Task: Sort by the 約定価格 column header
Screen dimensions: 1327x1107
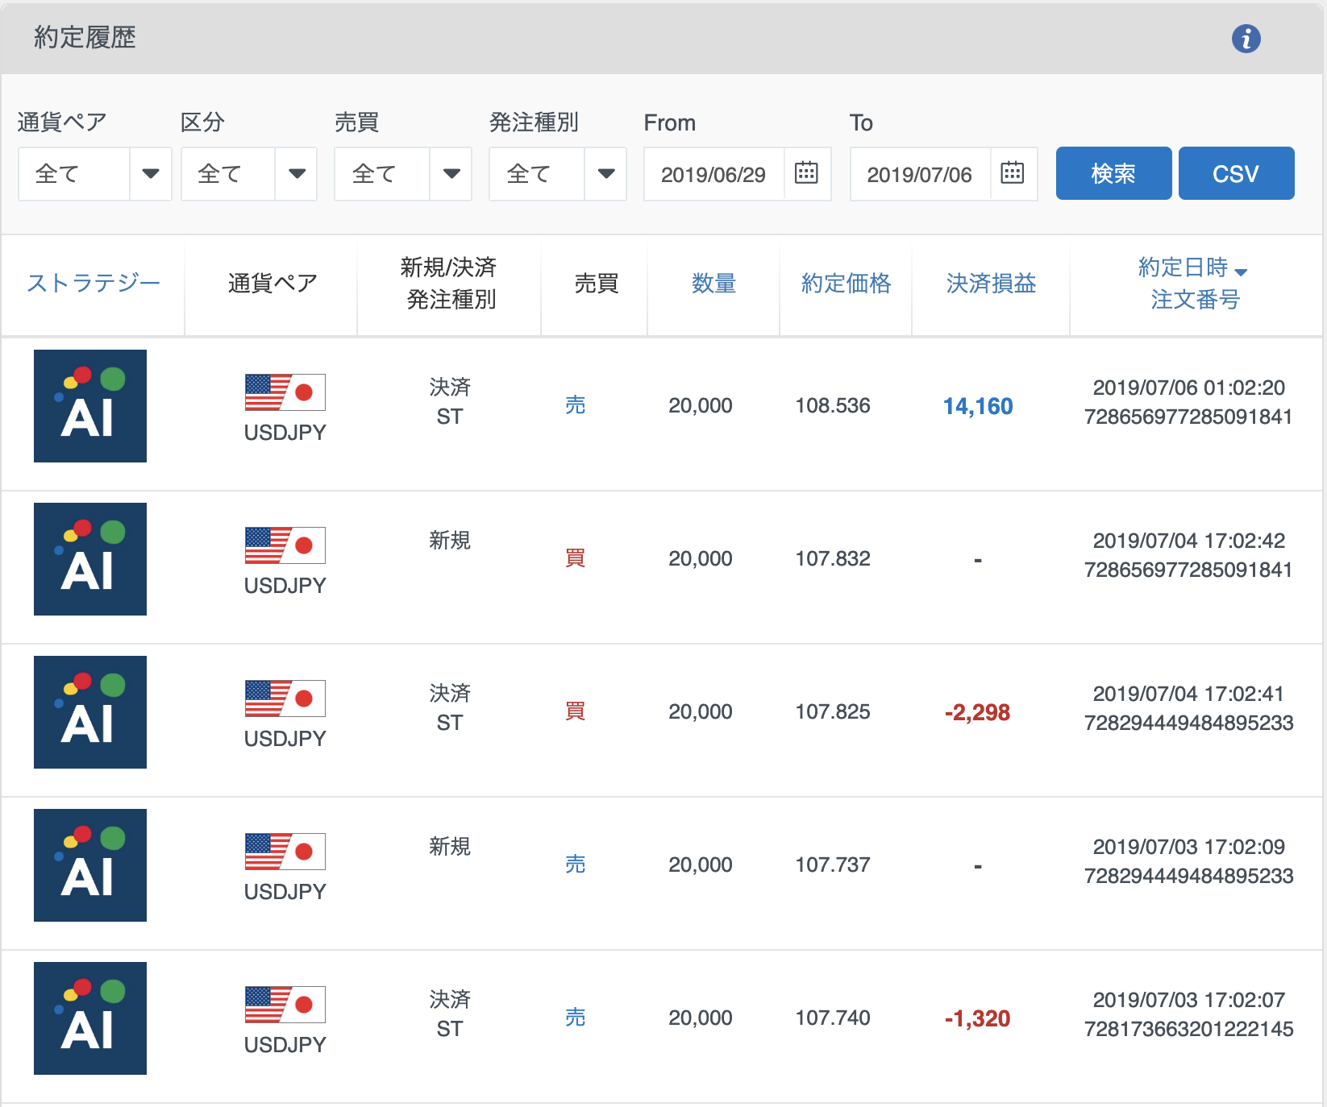Action: point(846,283)
